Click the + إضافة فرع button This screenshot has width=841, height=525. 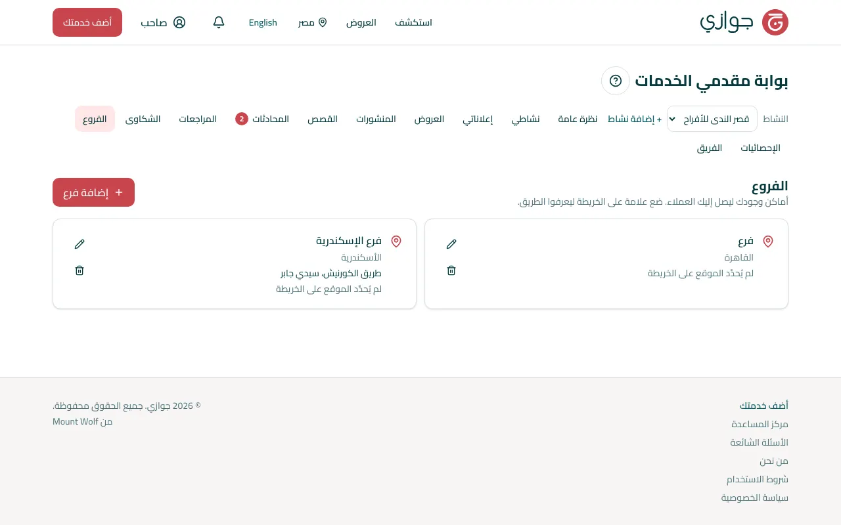pyautogui.click(x=93, y=192)
